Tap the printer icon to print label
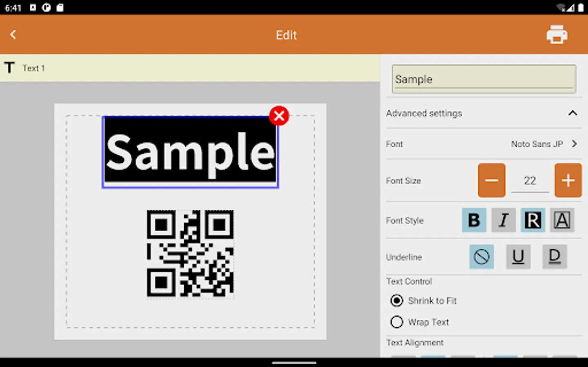 (557, 35)
